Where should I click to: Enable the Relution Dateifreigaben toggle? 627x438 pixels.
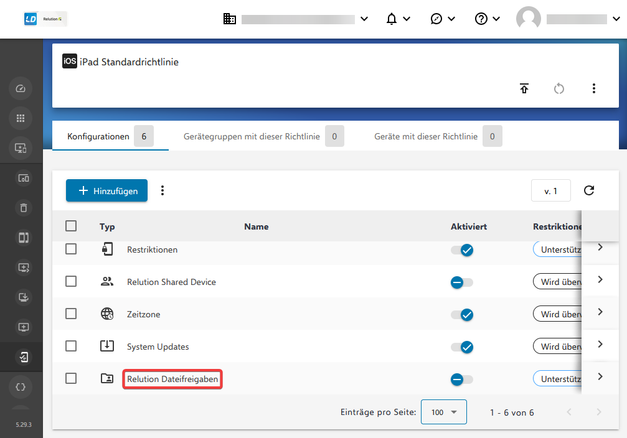462,380
